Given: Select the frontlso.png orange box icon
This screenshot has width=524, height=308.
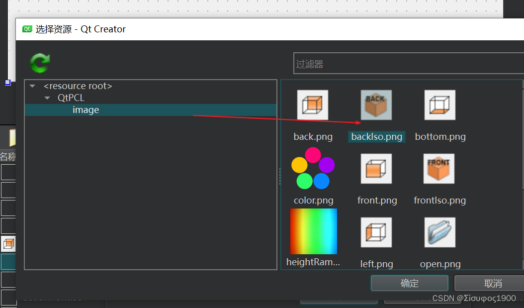Looking at the screenshot, I should coord(439,169).
